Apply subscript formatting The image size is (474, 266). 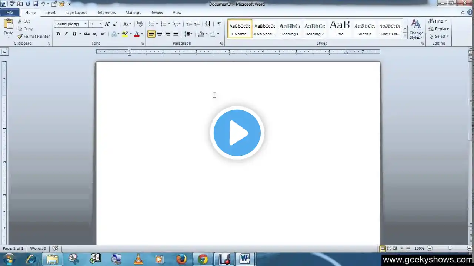pos(95,34)
